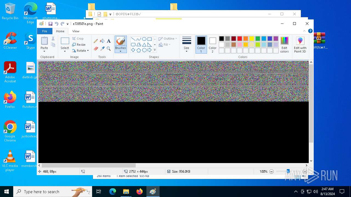Choose the Right arrow shape
The height and width of the screenshot is (197, 351).
pos(149,50)
